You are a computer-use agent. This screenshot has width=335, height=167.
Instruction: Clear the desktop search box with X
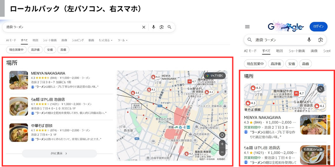144,27
